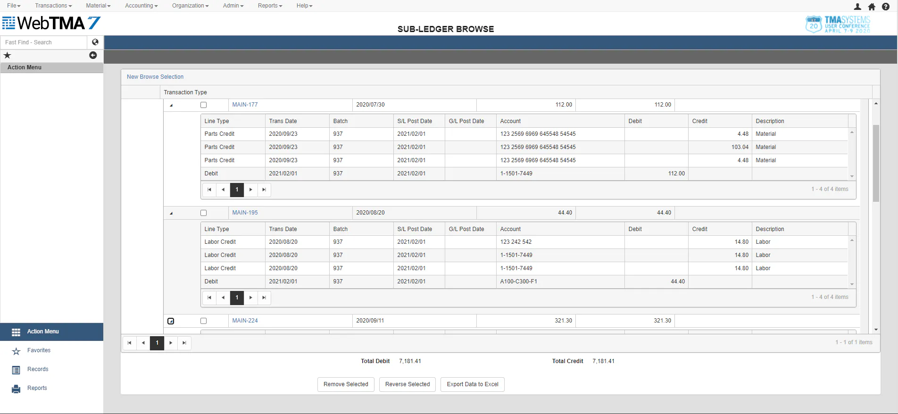Viewport: 898px width, 414px height.
Task: Open the Action Menu grid icon
Action: (x=16, y=332)
